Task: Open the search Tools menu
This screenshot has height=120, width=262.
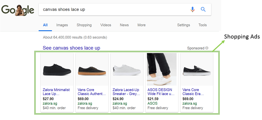Action: click(x=202, y=25)
